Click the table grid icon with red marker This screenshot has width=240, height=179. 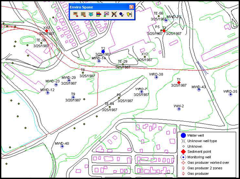point(83,14)
